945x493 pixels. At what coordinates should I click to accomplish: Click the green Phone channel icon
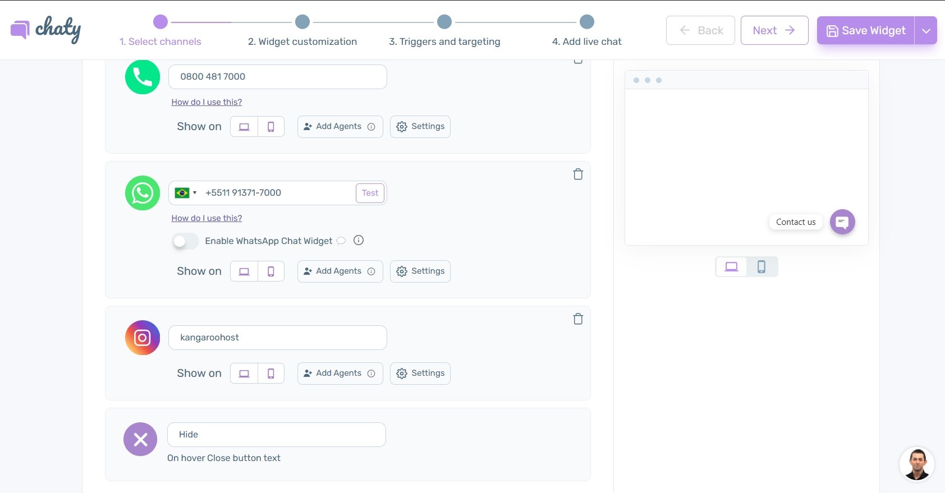[x=143, y=77]
